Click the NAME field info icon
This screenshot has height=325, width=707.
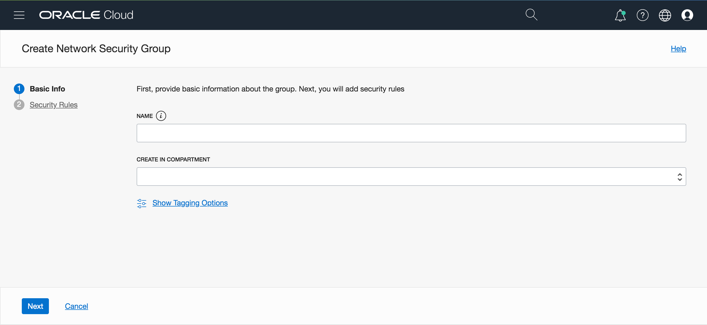pos(161,116)
